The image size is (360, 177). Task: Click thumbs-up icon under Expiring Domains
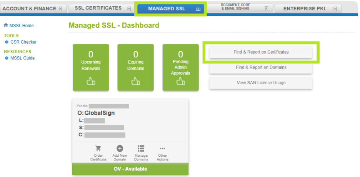tap(135, 81)
